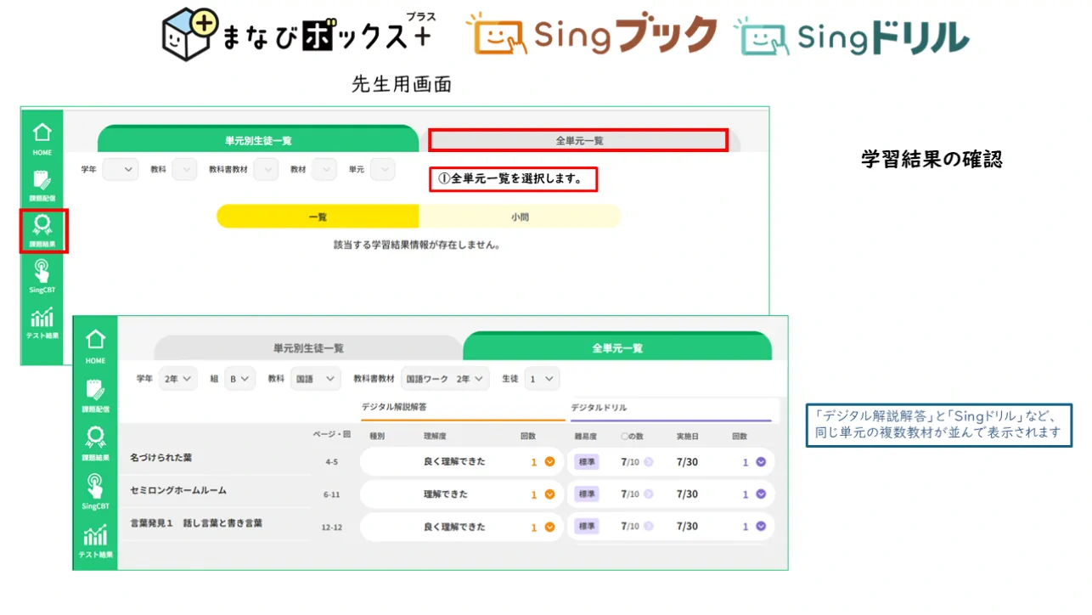Open the 学年 dropdown showing 2年
This screenshot has width=1092, height=615.
click(x=177, y=379)
